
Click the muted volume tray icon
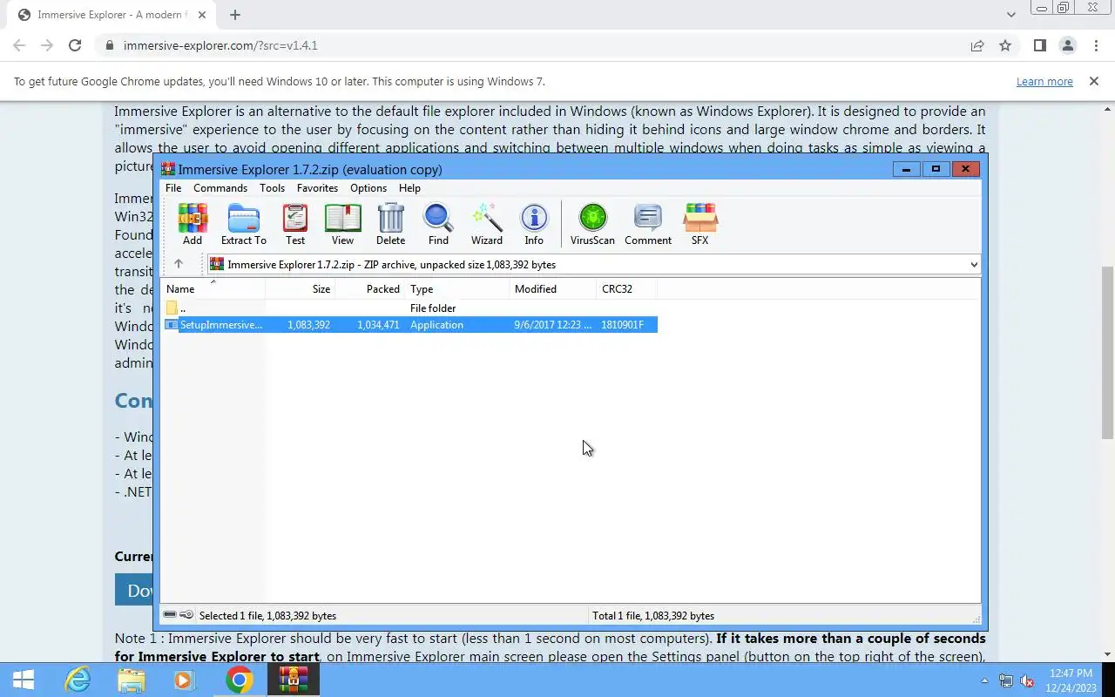click(1027, 680)
